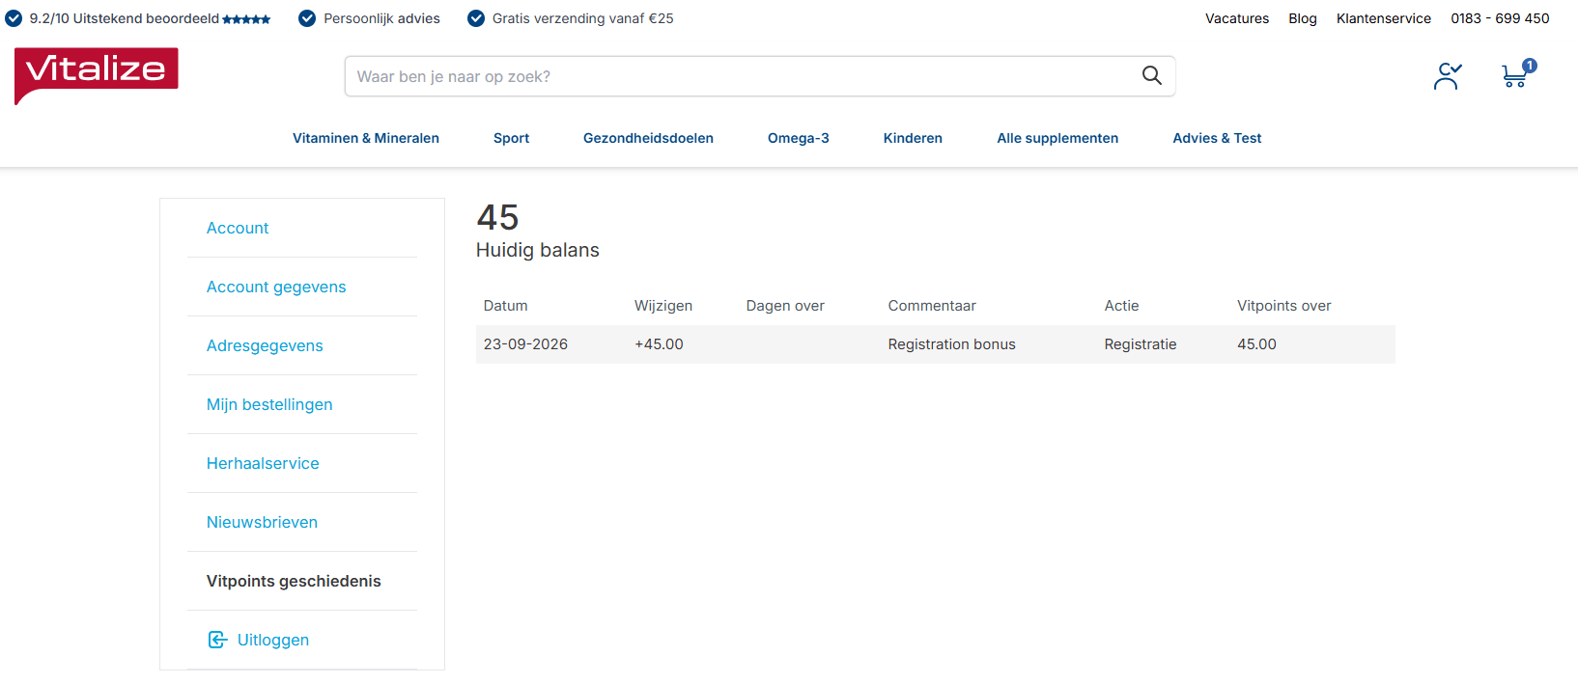Click the Huidig balans label

537,250
